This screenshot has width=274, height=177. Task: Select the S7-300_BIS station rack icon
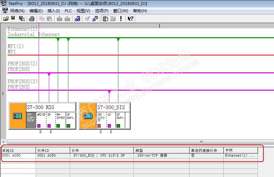tap(88, 116)
